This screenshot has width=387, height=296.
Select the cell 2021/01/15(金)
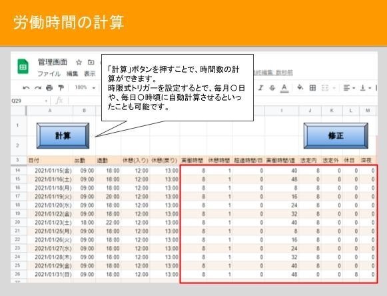point(50,171)
